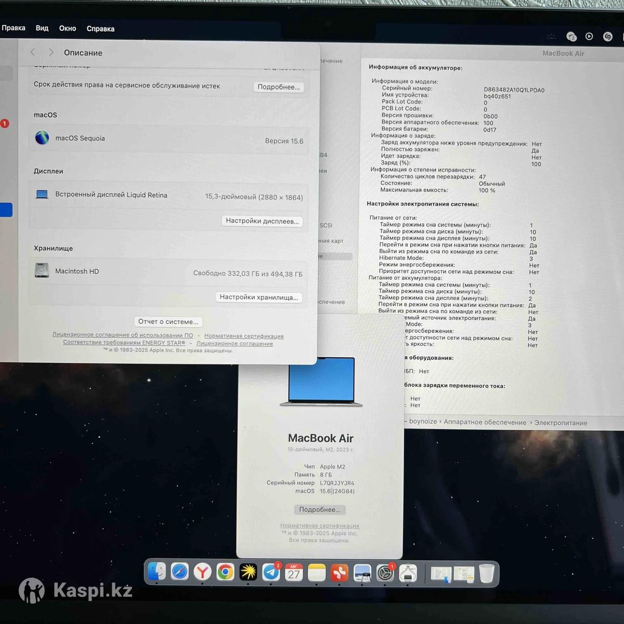Open Yandex Browser in the Dock
This screenshot has width=624, height=624.
(203, 573)
